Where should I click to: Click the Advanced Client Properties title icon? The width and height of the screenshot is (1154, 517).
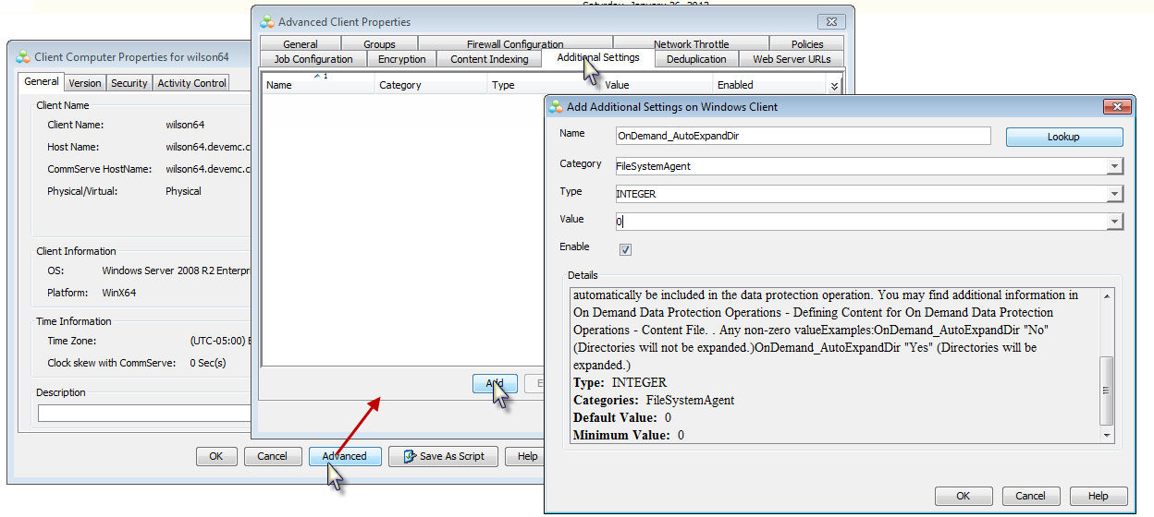(x=266, y=22)
